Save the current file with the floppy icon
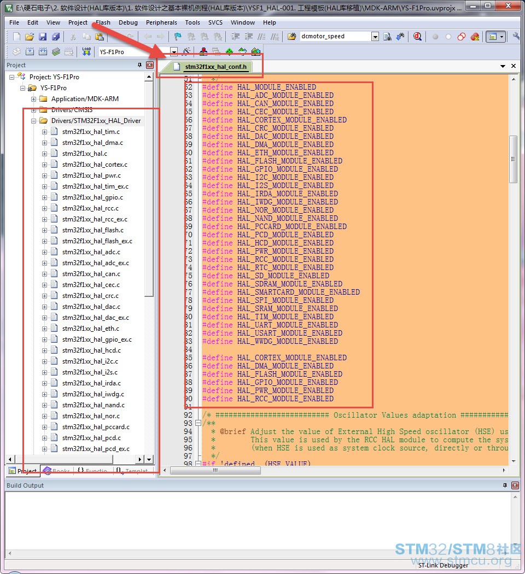 (43, 37)
